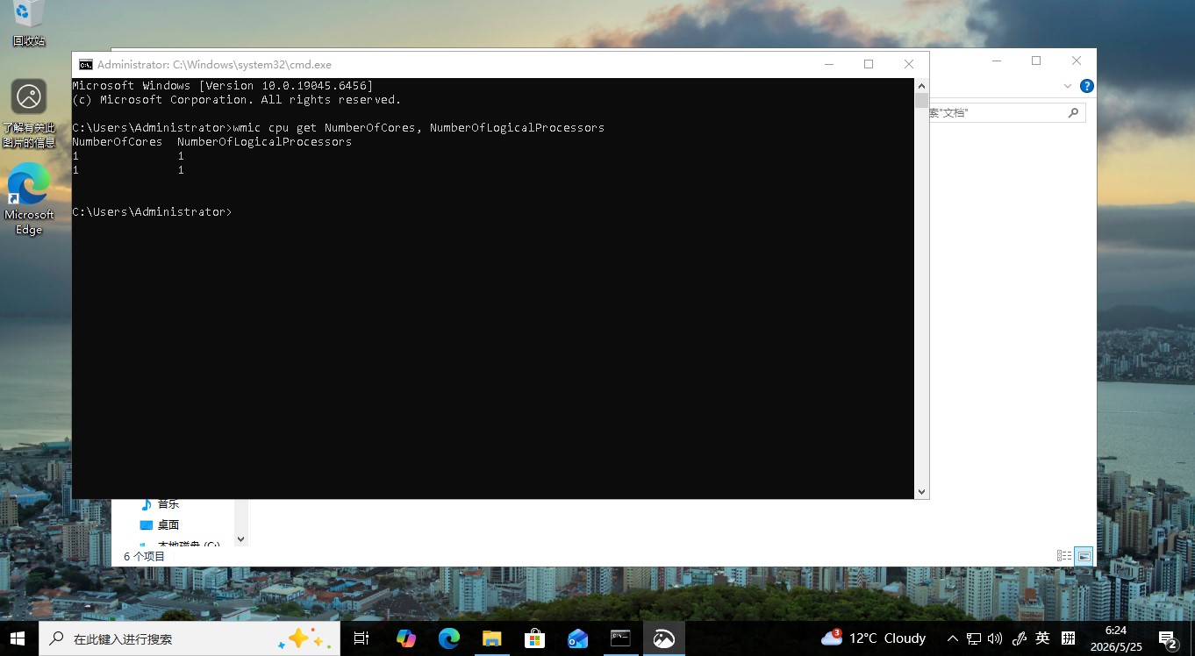Open Copilot from the taskbar
The width and height of the screenshot is (1195, 656).
click(405, 638)
